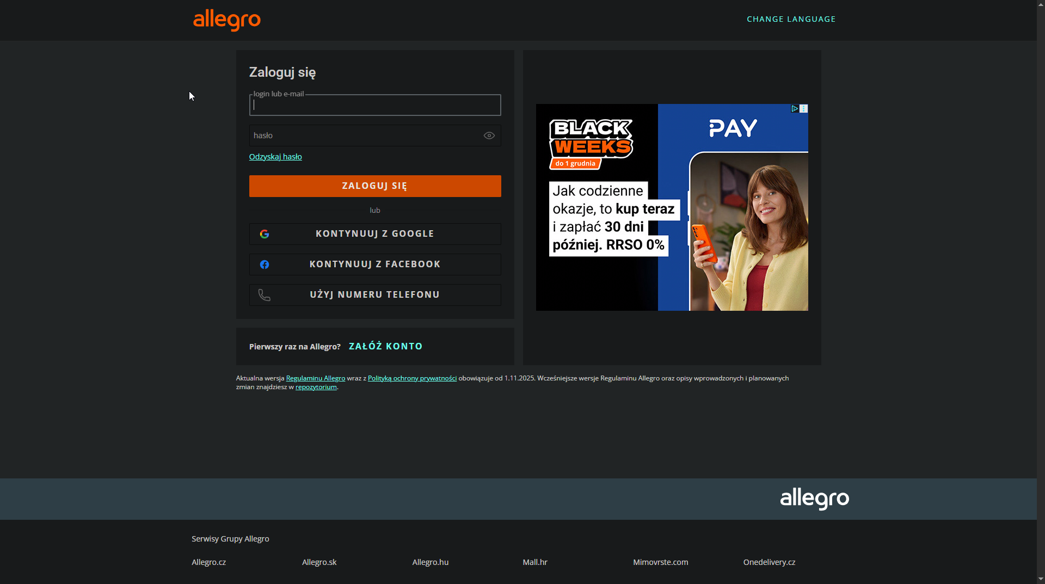The width and height of the screenshot is (1045, 584).
Task: Toggle password visibility eye icon
Action: point(489,136)
